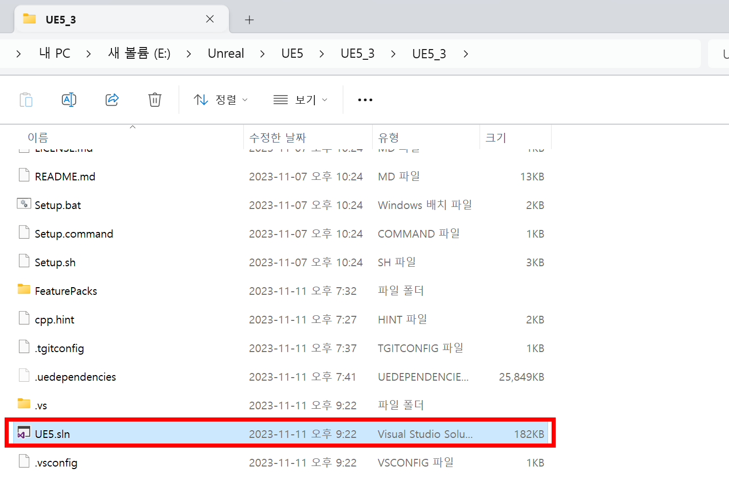Expand the chevron after 새 볼륨 (E:)
The width and height of the screenshot is (729, 489).
pyautogui.click(x=189, y=54)
